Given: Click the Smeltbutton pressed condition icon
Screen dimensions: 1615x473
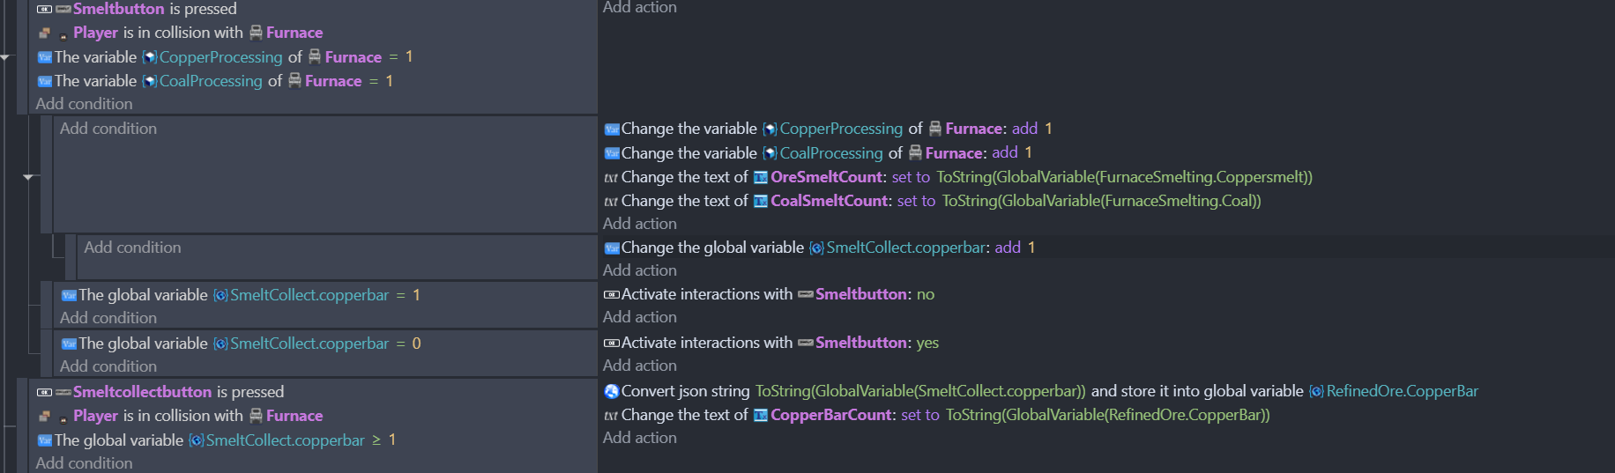Looking at the screenshot, I should pyautogui.click(x=44, y=10).
